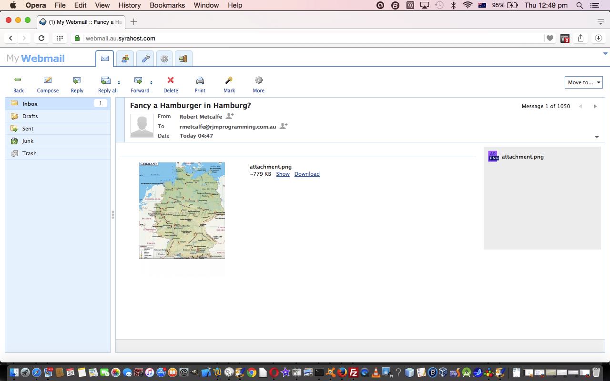Click the folder pane splitter handle
The height and width of the screenshot is (381, 610).
[113, 215]
